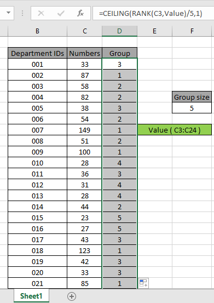Click the Numbers cell with 149
This screenshot has width=214, height=303.
tap(84, 130)
